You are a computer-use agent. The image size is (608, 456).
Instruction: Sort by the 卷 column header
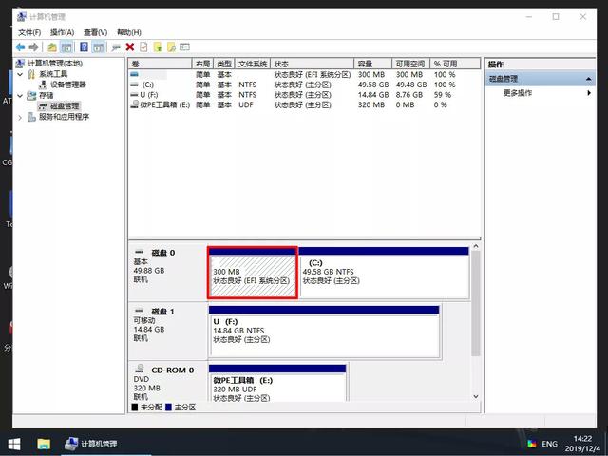161,64
